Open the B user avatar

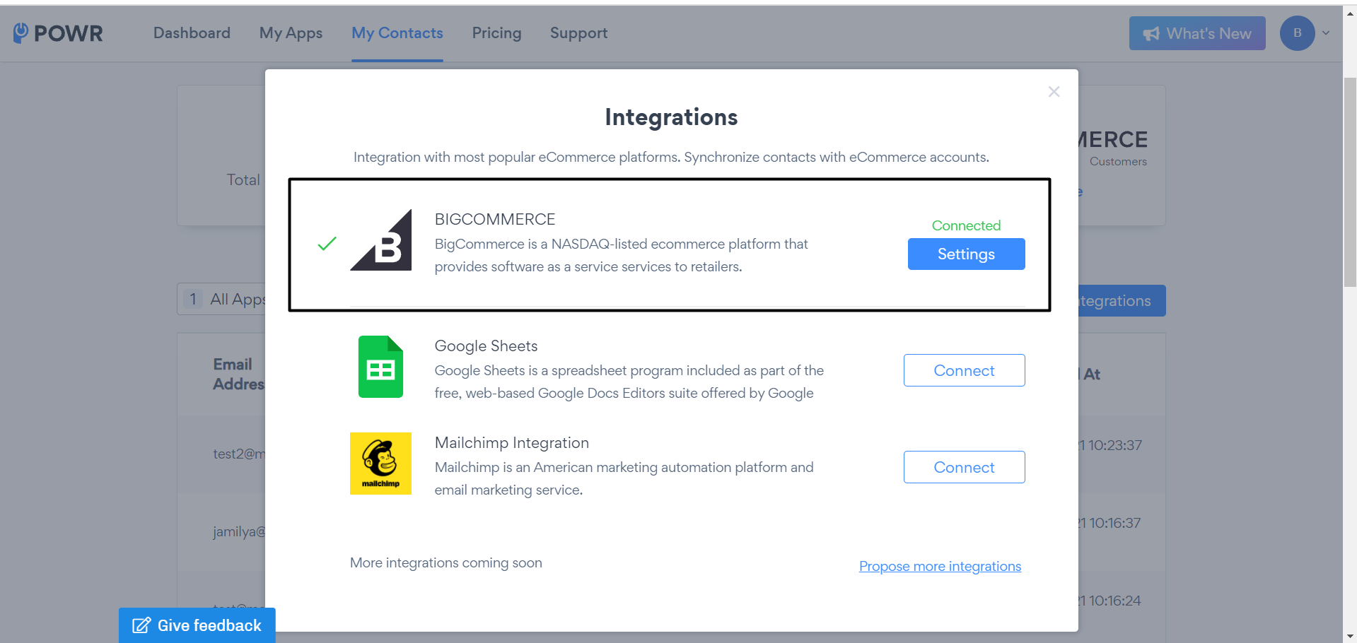point(1297,33)
